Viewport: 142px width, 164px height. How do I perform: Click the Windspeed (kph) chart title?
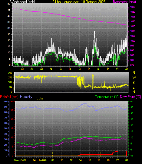[23, 2]
